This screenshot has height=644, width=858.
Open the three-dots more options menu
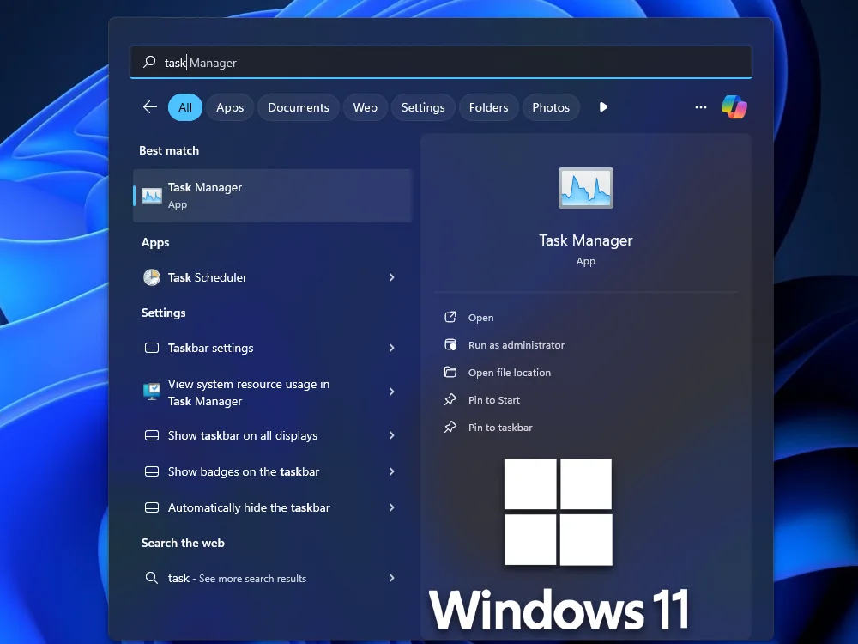coord(700,106)
